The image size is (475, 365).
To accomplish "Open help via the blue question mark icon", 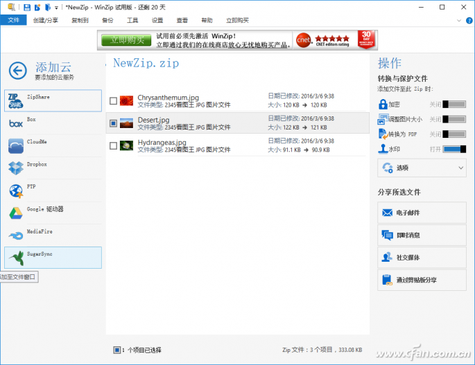I will tap(469, 21).
